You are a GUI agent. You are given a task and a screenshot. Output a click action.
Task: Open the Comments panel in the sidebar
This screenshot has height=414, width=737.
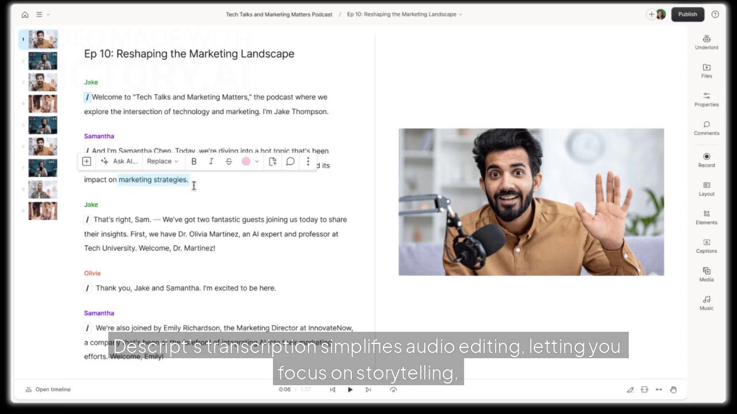coord(706,128)
